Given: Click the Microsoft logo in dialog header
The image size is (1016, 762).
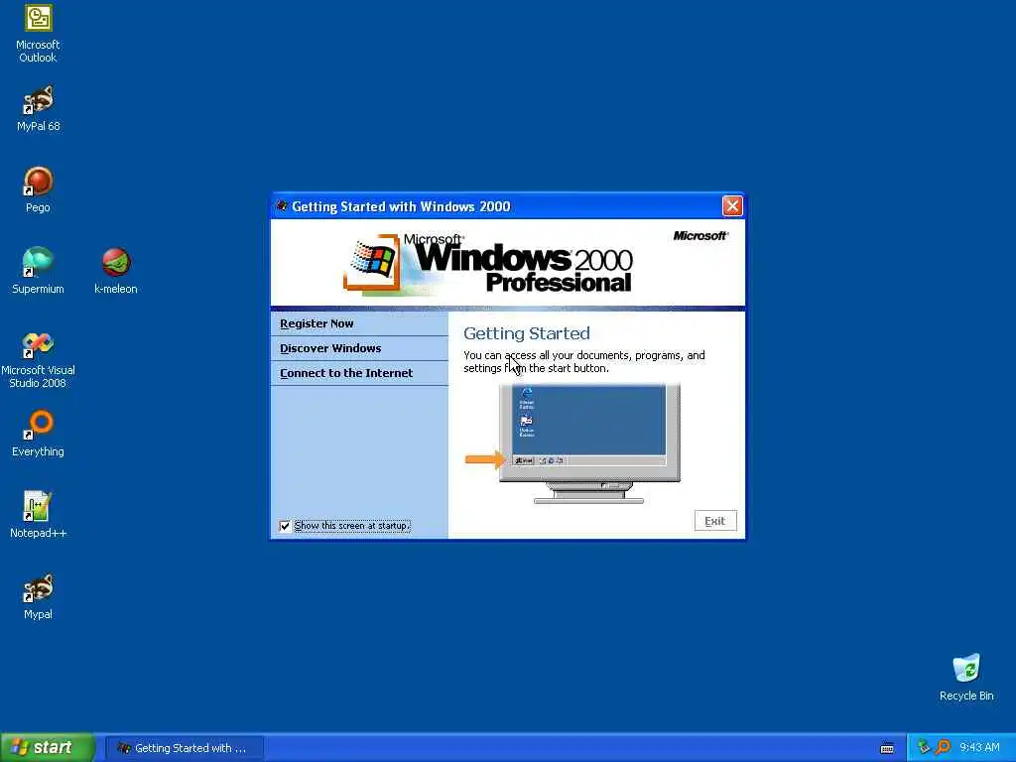Looking at the screenshot, I should pyautogui.click(x=700, y=236).
